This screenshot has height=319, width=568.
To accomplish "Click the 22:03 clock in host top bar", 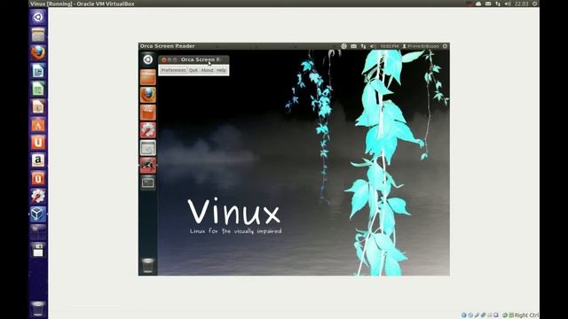I will click(521, 4).
